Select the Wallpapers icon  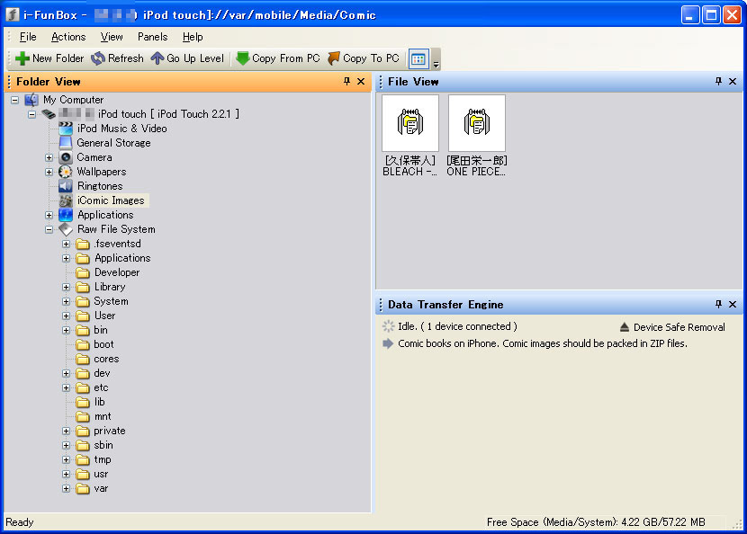pyautogui.click(x=66, y=172)
